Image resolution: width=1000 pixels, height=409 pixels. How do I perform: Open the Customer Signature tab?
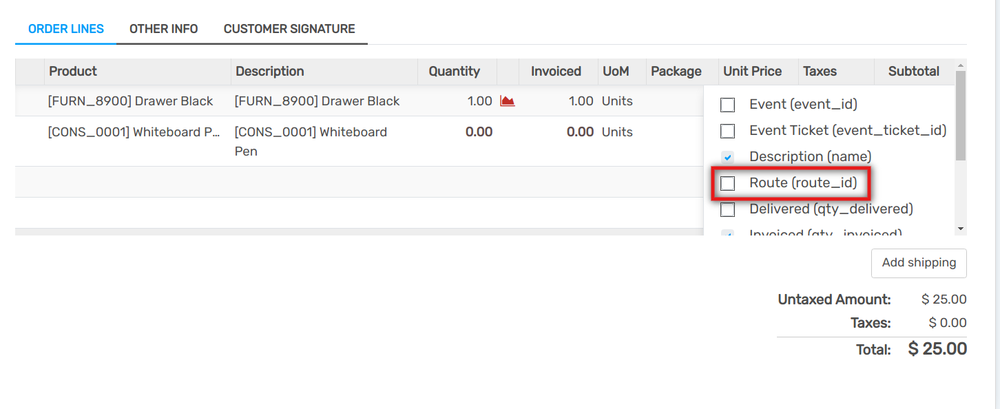point(289,28)
